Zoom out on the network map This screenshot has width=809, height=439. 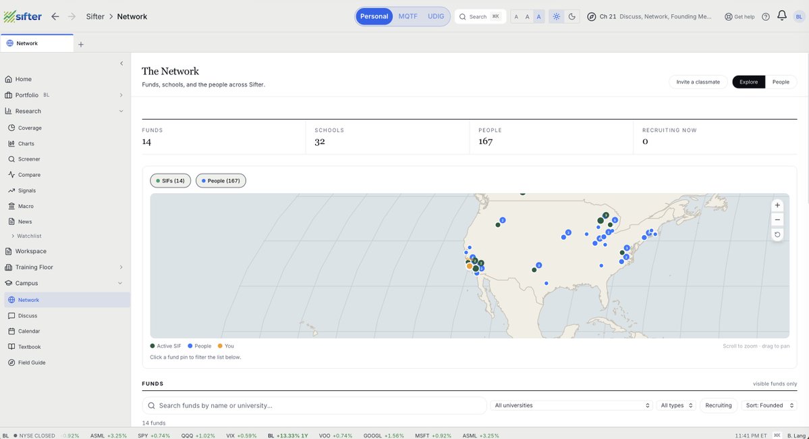click(x=777, y=219)
